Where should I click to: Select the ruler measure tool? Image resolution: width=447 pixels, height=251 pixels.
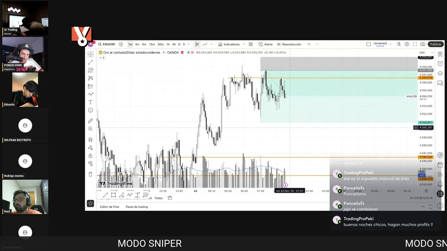click(x=90, y=121)
